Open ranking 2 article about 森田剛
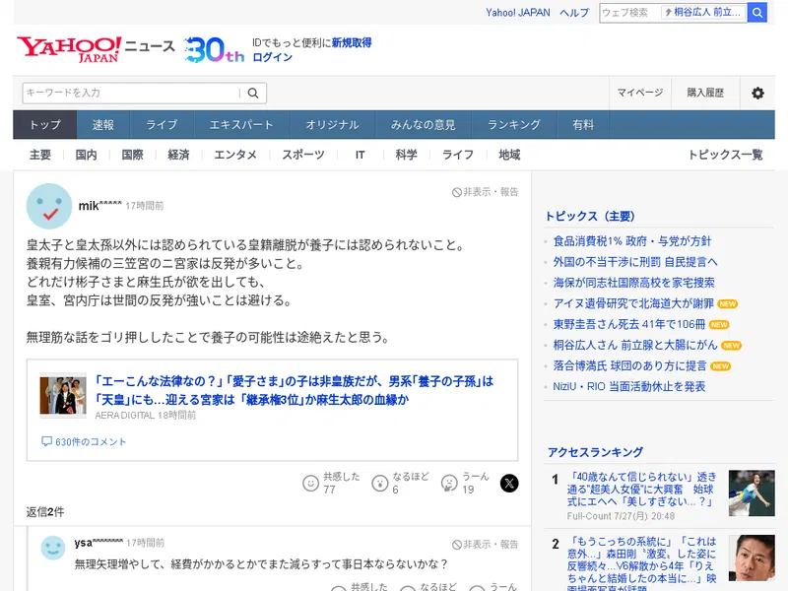The height and width of the screenshot is (591, 788). (x=642, y=562)
